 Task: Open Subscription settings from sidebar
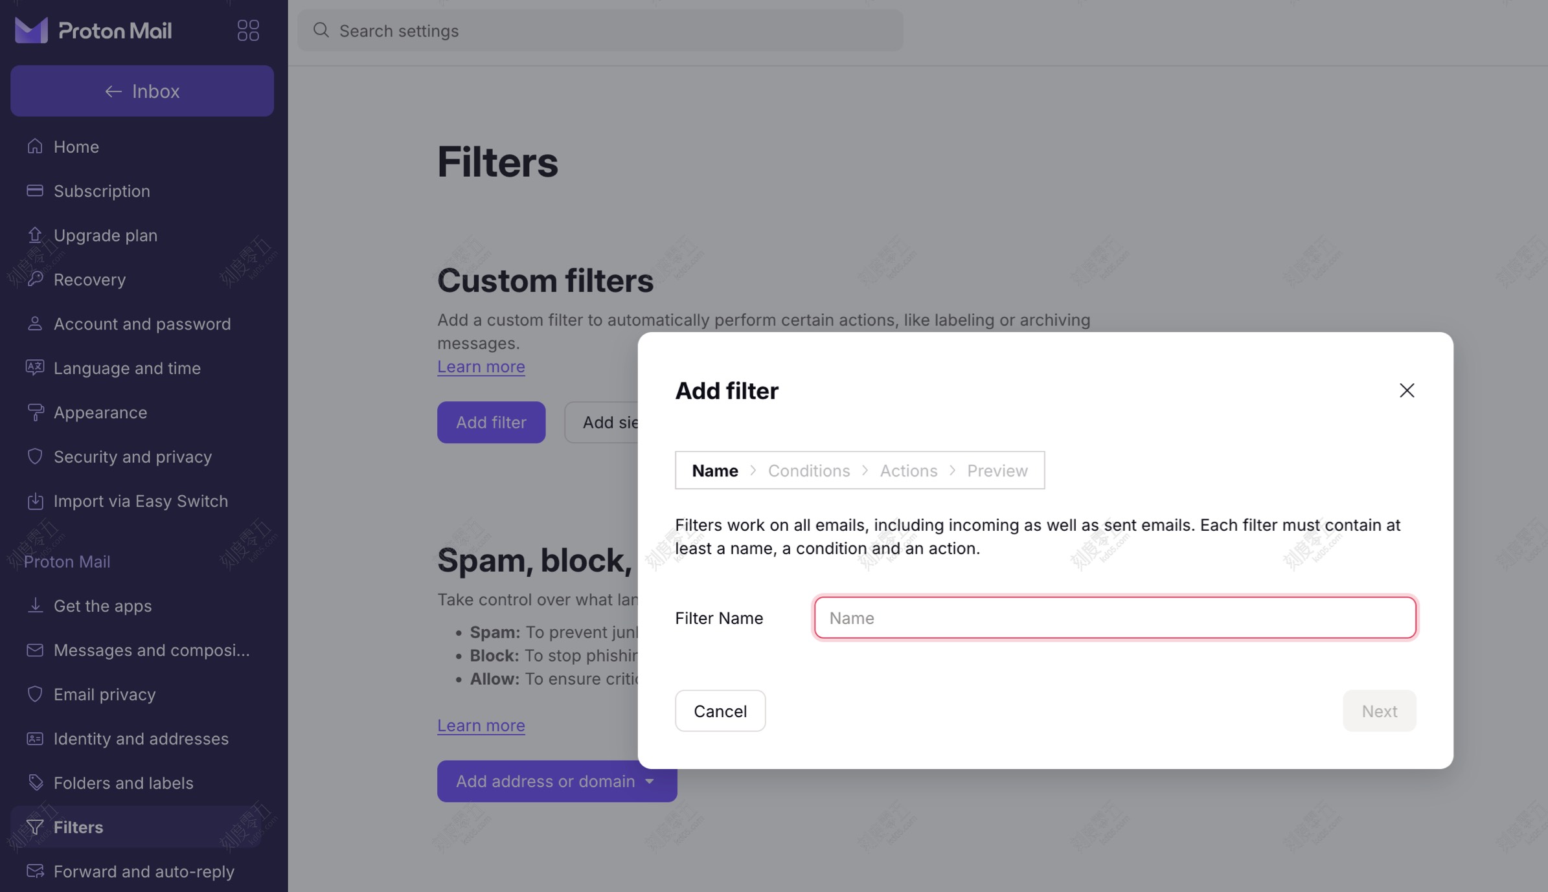click(102, 190)
